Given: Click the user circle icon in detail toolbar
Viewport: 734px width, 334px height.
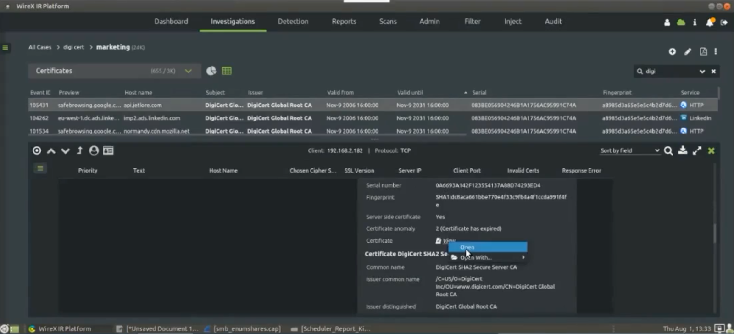Looking at the screenshot, I should pyautogui.click(x=94, y=150).
